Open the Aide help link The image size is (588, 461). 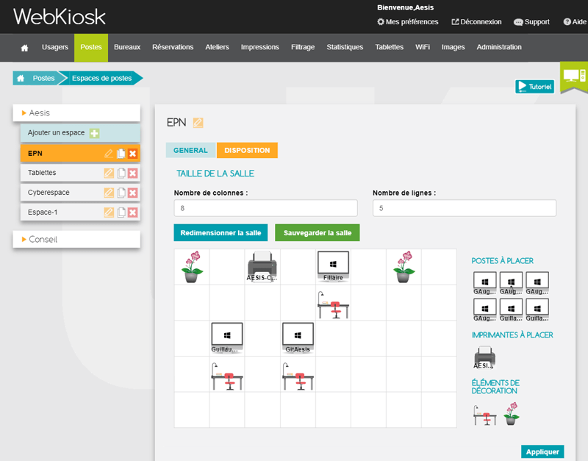tap(575, 22)
